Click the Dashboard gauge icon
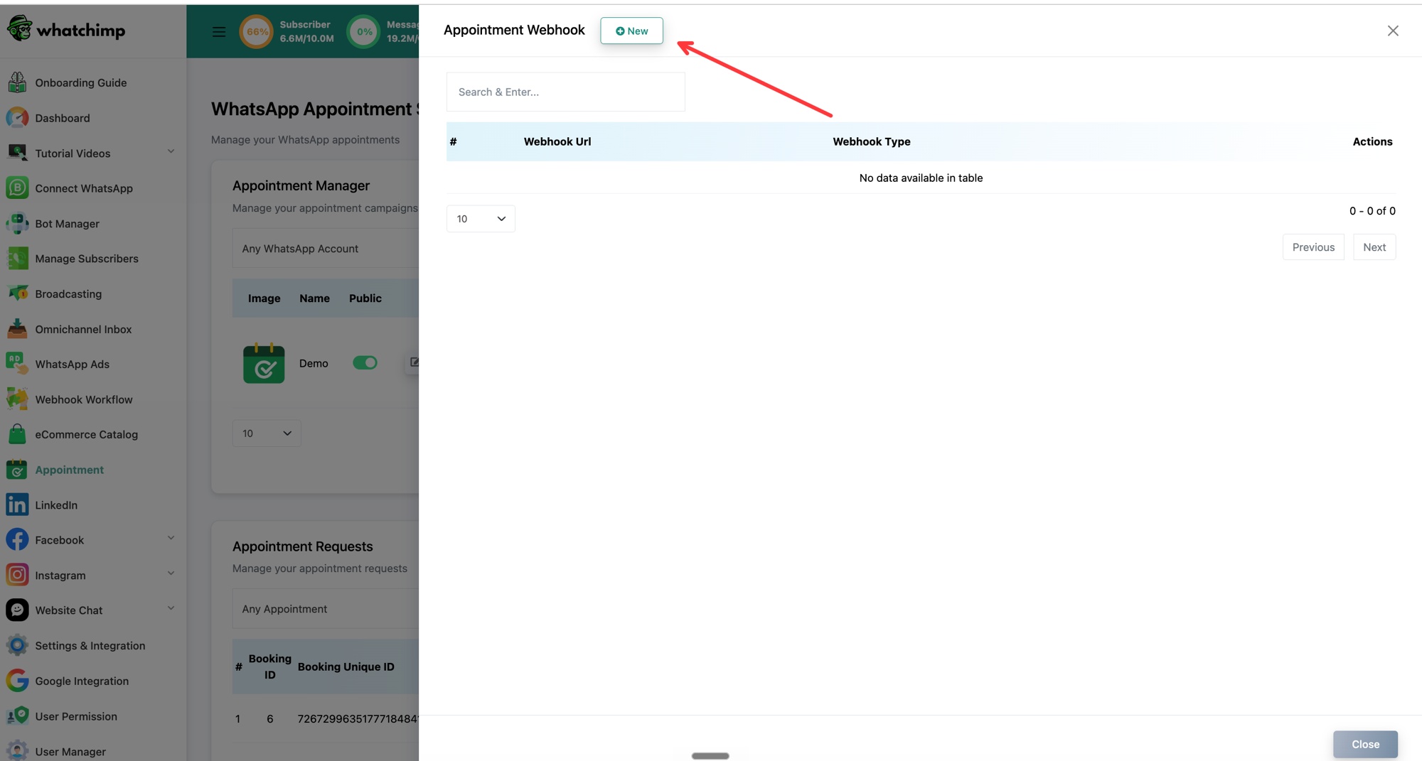1422x761 pixels. point(17,117)
